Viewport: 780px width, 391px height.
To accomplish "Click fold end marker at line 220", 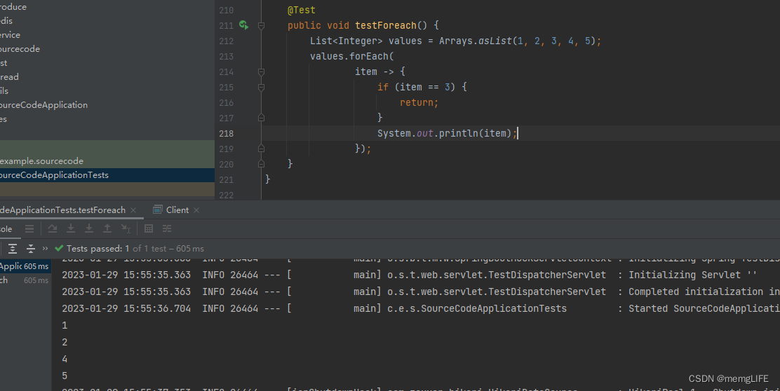I will tap(261, 164).
